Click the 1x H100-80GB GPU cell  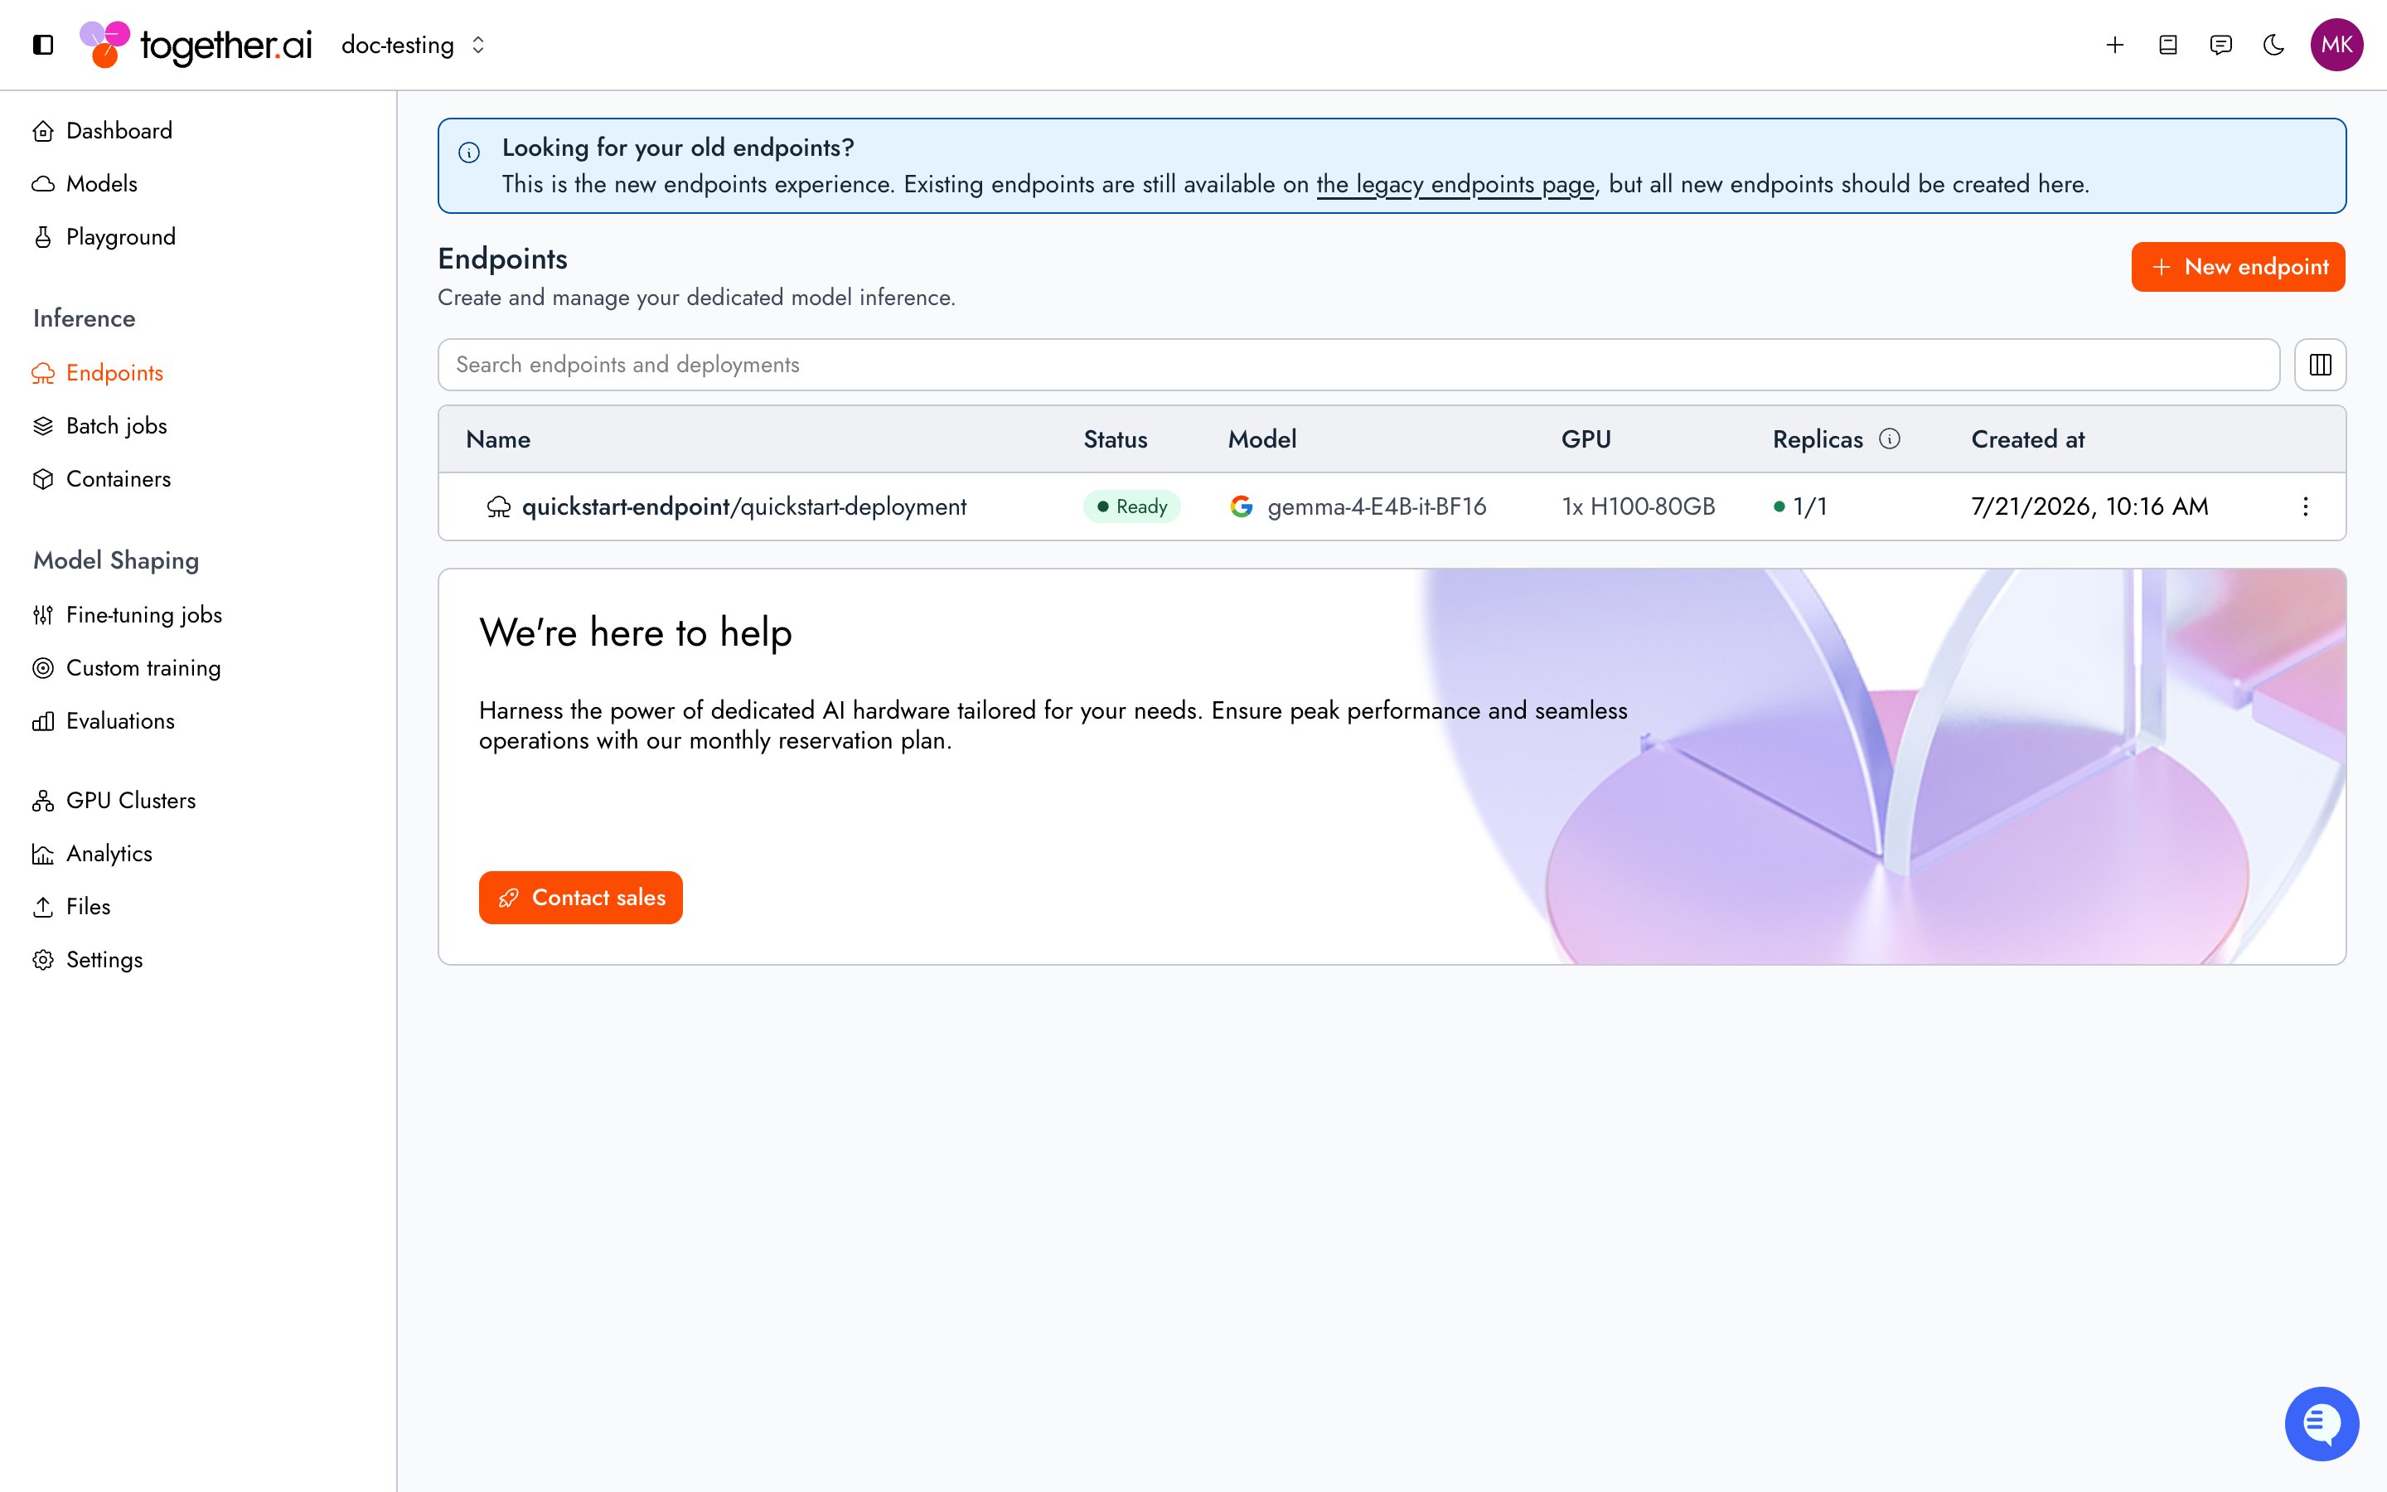[x=1639, y=507]
